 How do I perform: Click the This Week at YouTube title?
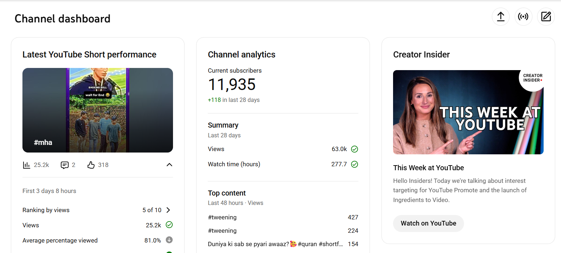[429, 168]
